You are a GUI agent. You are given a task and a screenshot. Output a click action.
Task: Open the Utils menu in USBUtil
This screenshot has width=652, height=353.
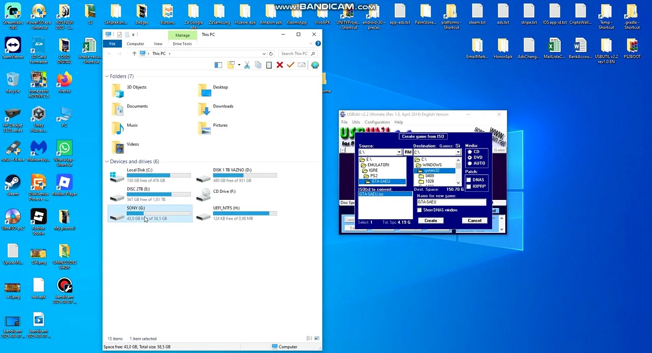click(356, 122)
